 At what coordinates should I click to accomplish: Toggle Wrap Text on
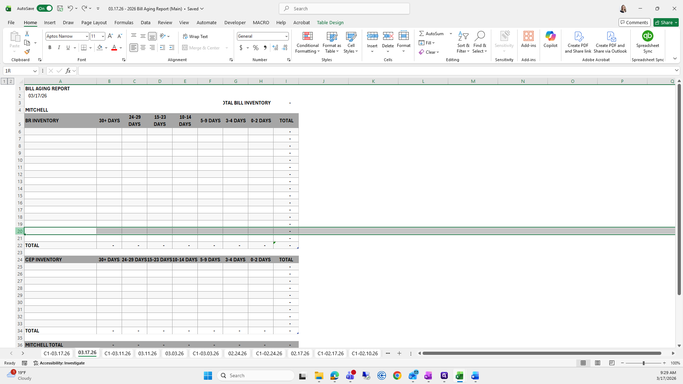coord(195,36)
